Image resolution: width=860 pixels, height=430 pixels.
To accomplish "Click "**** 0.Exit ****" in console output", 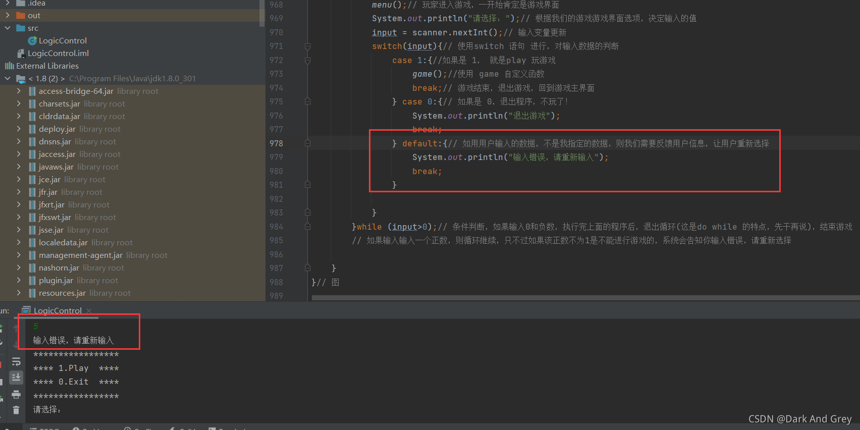I will pyautogui.click(x=76, y=382).
